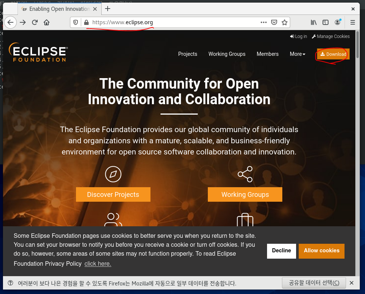Open the Projects menu item
The height and width of the screenshot is (294, 365).
coord(188,54)
